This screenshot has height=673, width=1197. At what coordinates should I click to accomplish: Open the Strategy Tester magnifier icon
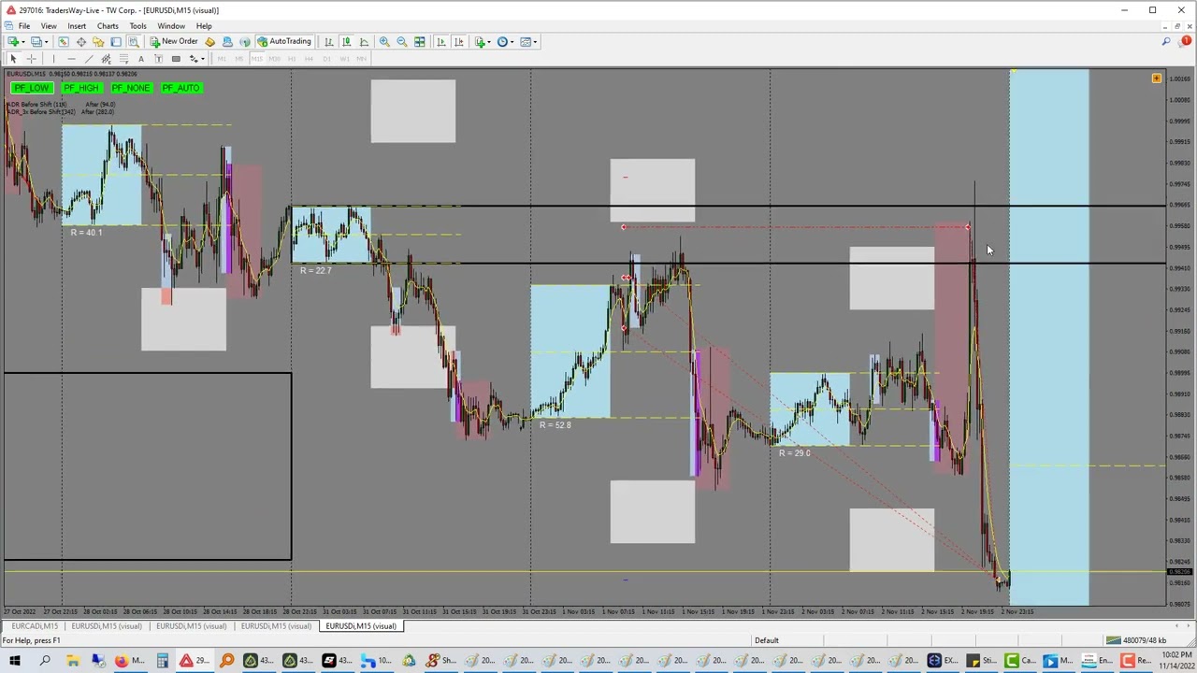[134, 41]
